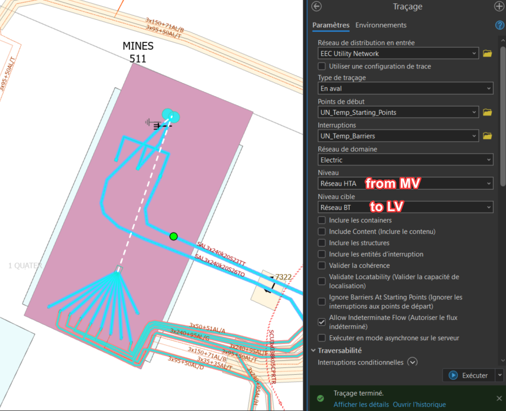Screen dimensions: 506x411
Task: Click the back arrow in the Traçage pane
Action: click(x=316, y=6)
